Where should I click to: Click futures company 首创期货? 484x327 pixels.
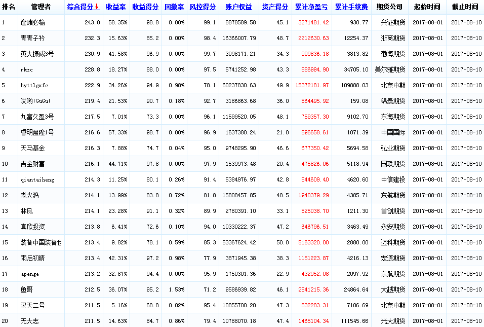click(393, 211)
